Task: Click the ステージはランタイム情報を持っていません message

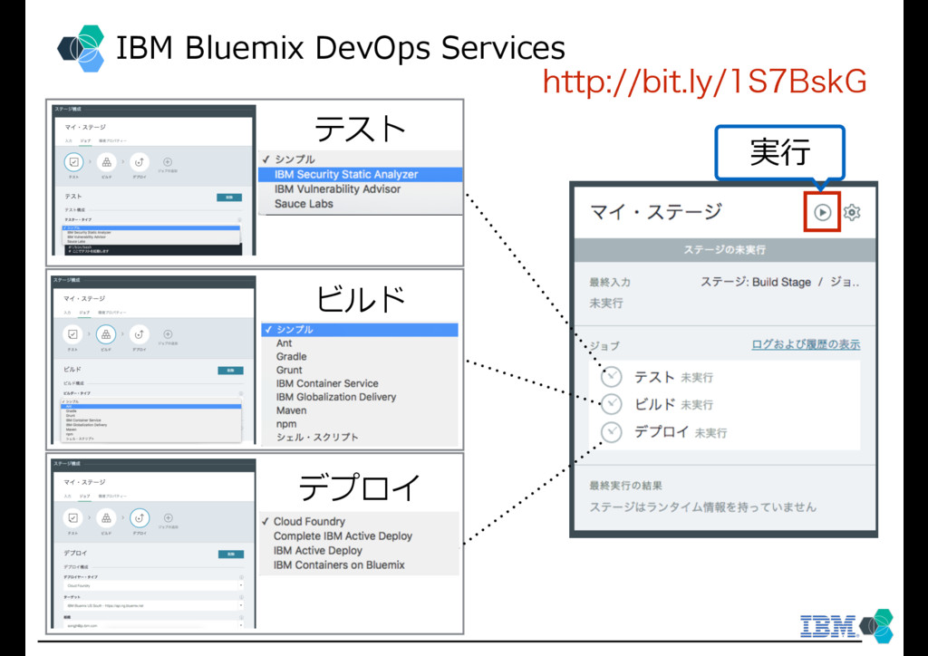Action: coord(702,506)
